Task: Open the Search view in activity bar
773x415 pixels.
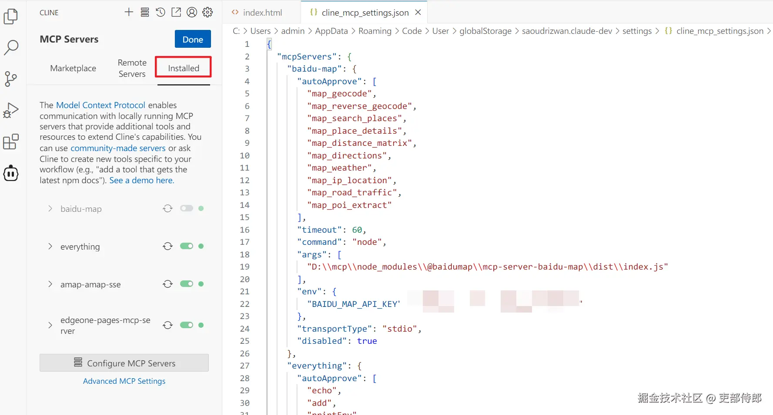Action: [11, 48]
